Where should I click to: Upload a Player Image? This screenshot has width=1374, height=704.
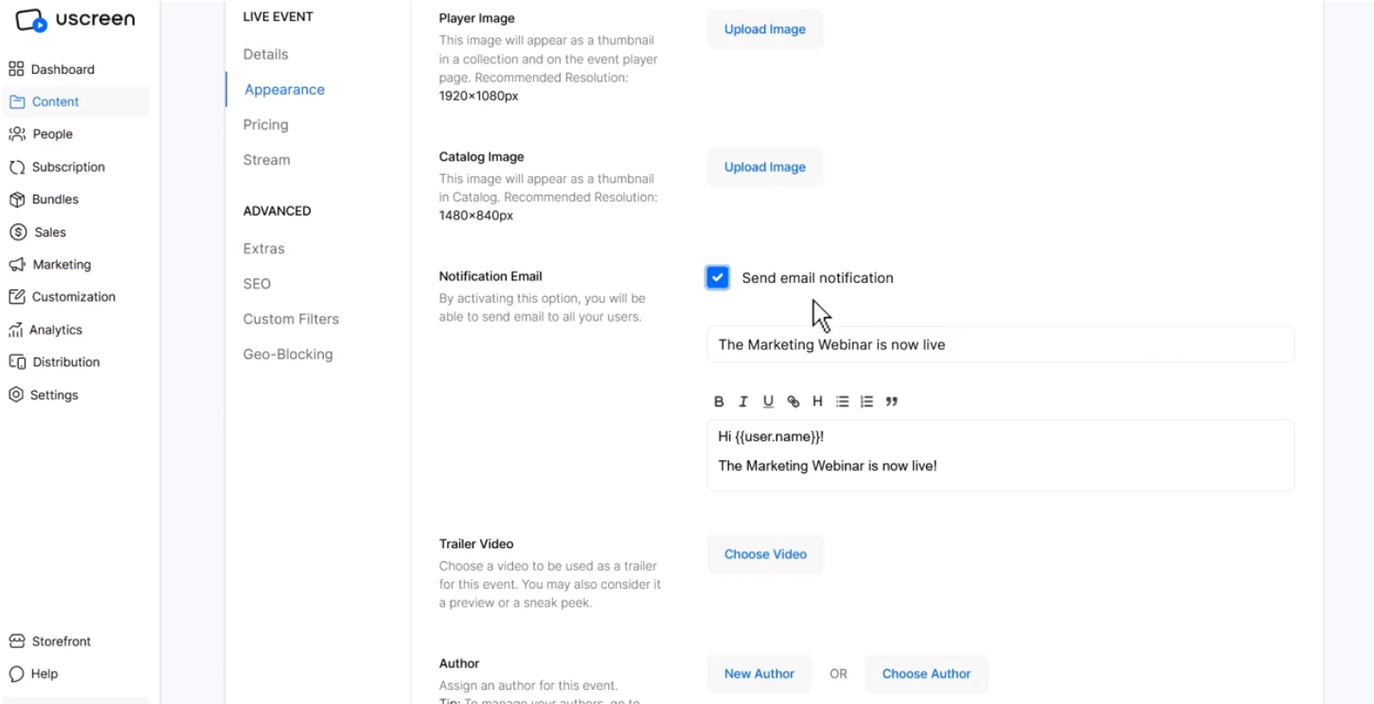coord(765,29)
